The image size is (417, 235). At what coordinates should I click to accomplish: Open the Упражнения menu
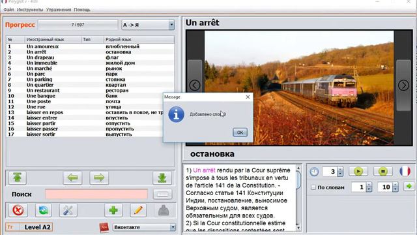[x=59, y=10]
